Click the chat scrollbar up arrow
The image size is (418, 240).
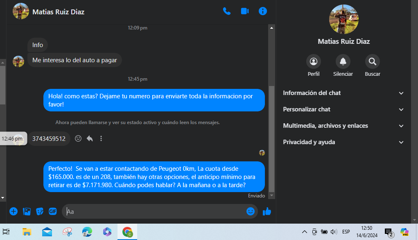(x=272, y=28)
